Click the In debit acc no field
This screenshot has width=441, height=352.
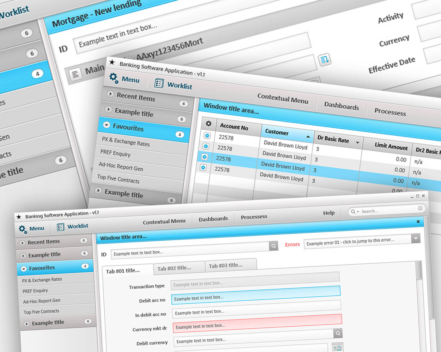(257, 309)
